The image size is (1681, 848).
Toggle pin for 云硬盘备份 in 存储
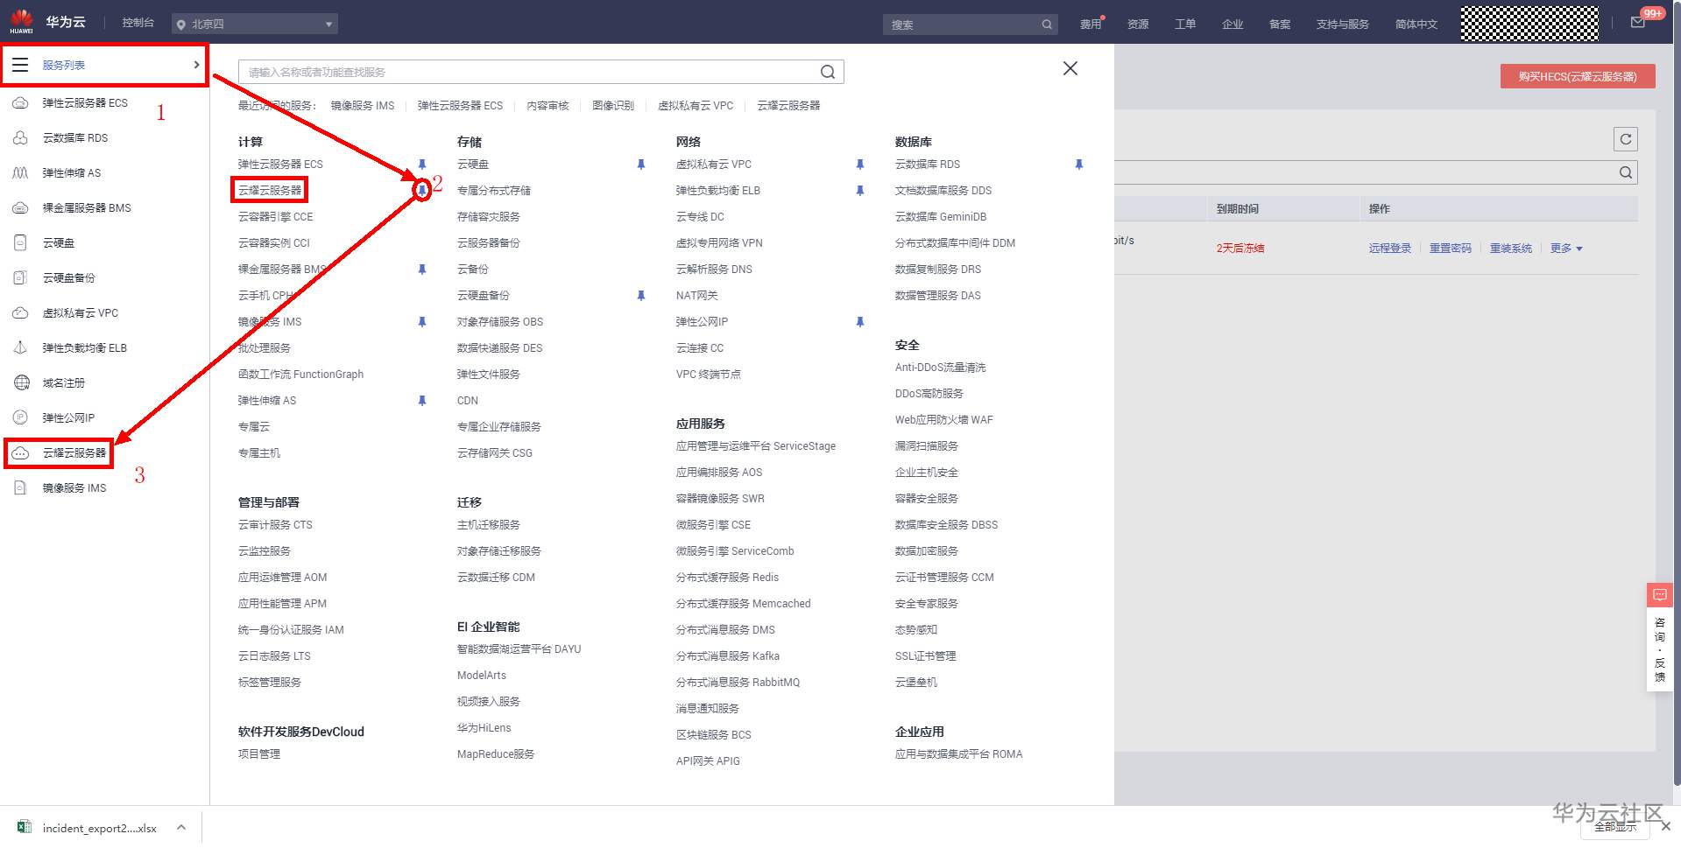click(x=641, y=296)
